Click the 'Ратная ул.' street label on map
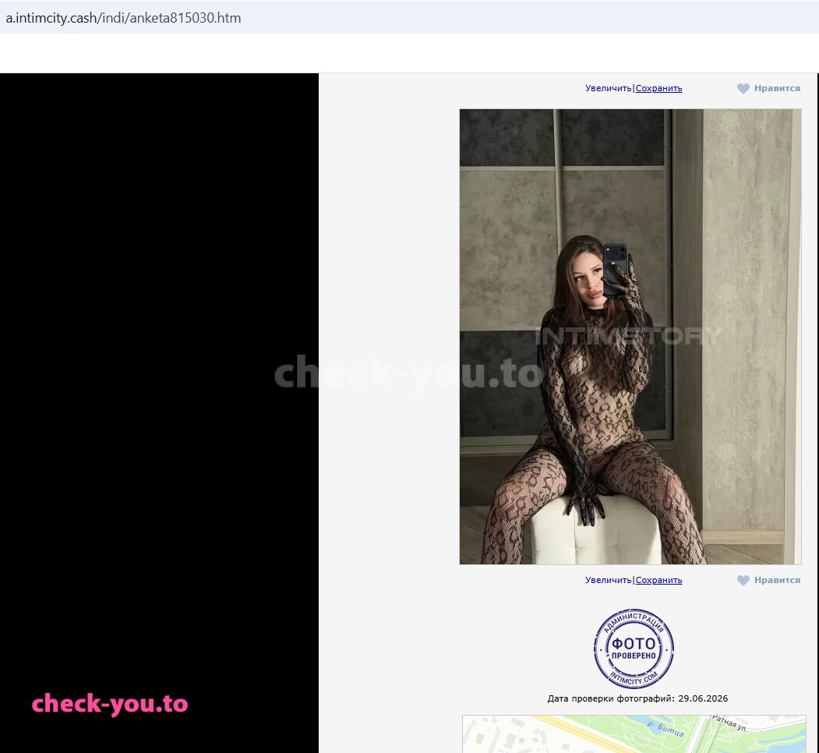819x753 pixels. tap(729, 723)
